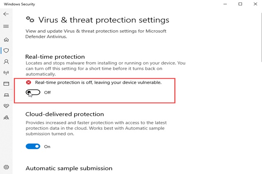
Task: Click the red error icon beside warning
Action: tap(29, 82)
